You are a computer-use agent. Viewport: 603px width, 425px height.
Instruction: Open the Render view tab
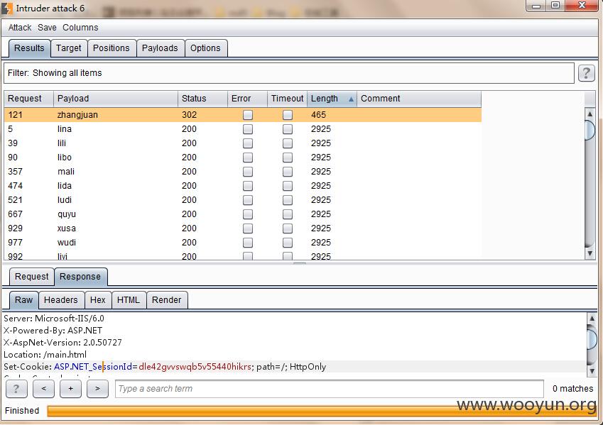166,300
